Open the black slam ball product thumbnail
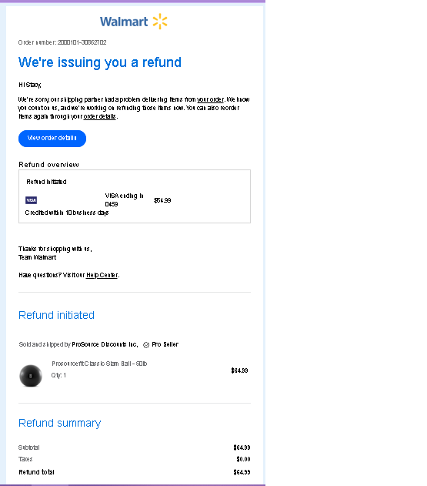427x486 pixels. 31,376
